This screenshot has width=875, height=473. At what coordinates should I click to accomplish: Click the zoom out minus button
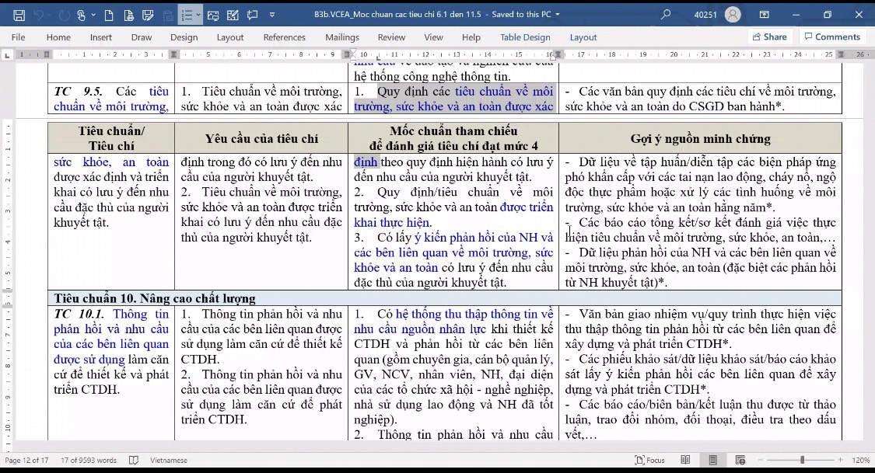tap(761, 461)
